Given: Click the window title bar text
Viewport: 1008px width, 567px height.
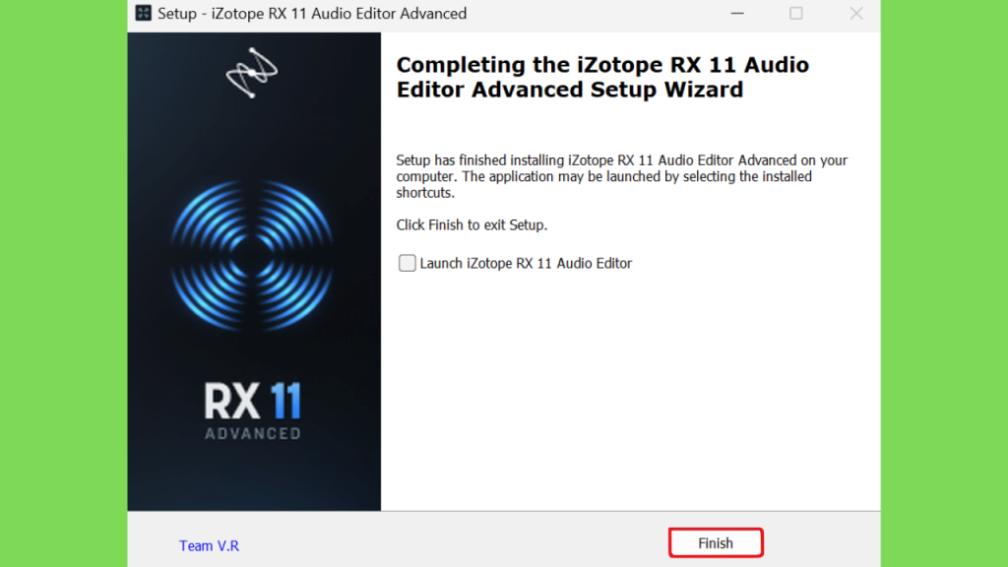Looking at the screenshot, I should click(312, 14).
